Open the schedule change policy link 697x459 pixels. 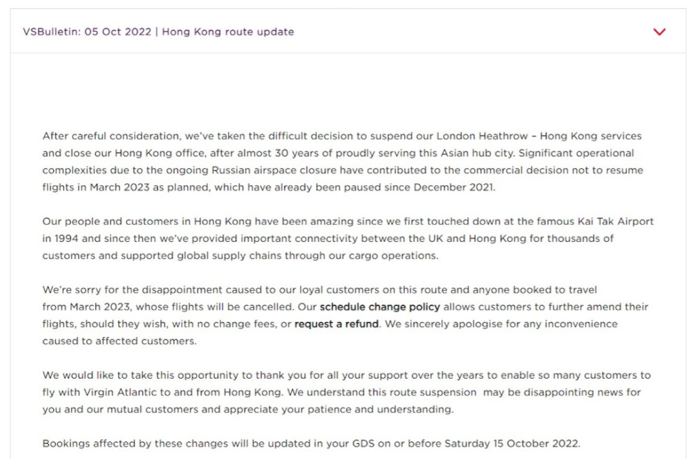(380, 306)
